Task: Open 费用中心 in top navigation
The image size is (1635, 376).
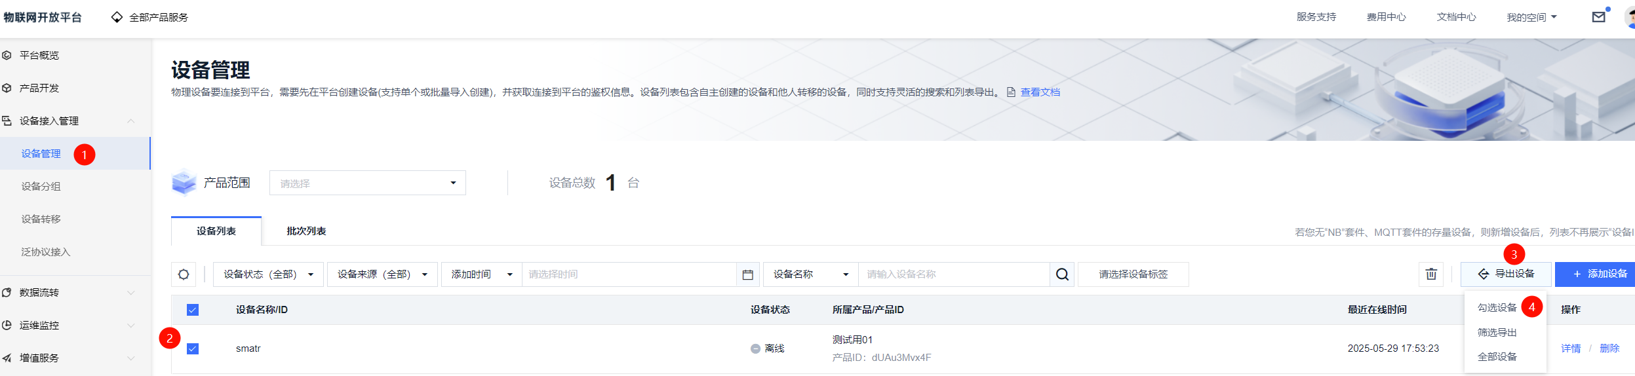Action: 1386,17
